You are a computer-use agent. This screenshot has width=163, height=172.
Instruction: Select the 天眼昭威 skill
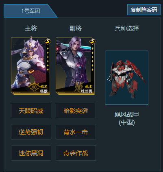tap(31, 111)
